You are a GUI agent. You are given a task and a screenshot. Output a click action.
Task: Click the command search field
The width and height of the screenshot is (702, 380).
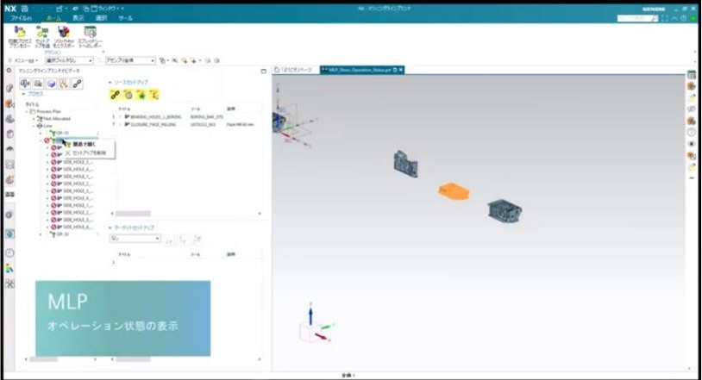click(x=637, y=18)
